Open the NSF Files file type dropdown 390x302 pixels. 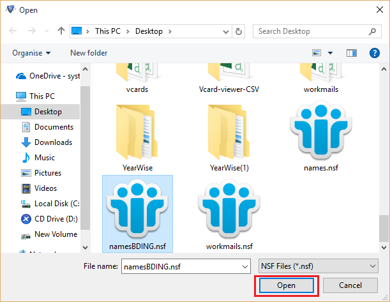[319, 266]
